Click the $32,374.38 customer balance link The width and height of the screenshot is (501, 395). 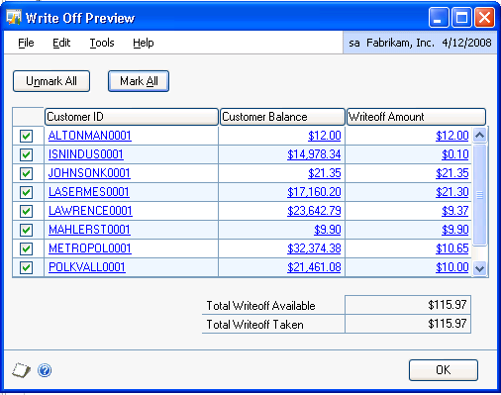click(314, 248)
